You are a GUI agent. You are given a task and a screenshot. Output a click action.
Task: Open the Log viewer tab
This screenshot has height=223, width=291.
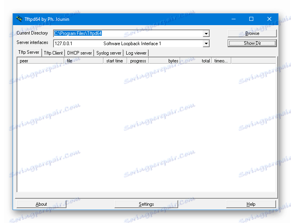click(x=136, y=53)
